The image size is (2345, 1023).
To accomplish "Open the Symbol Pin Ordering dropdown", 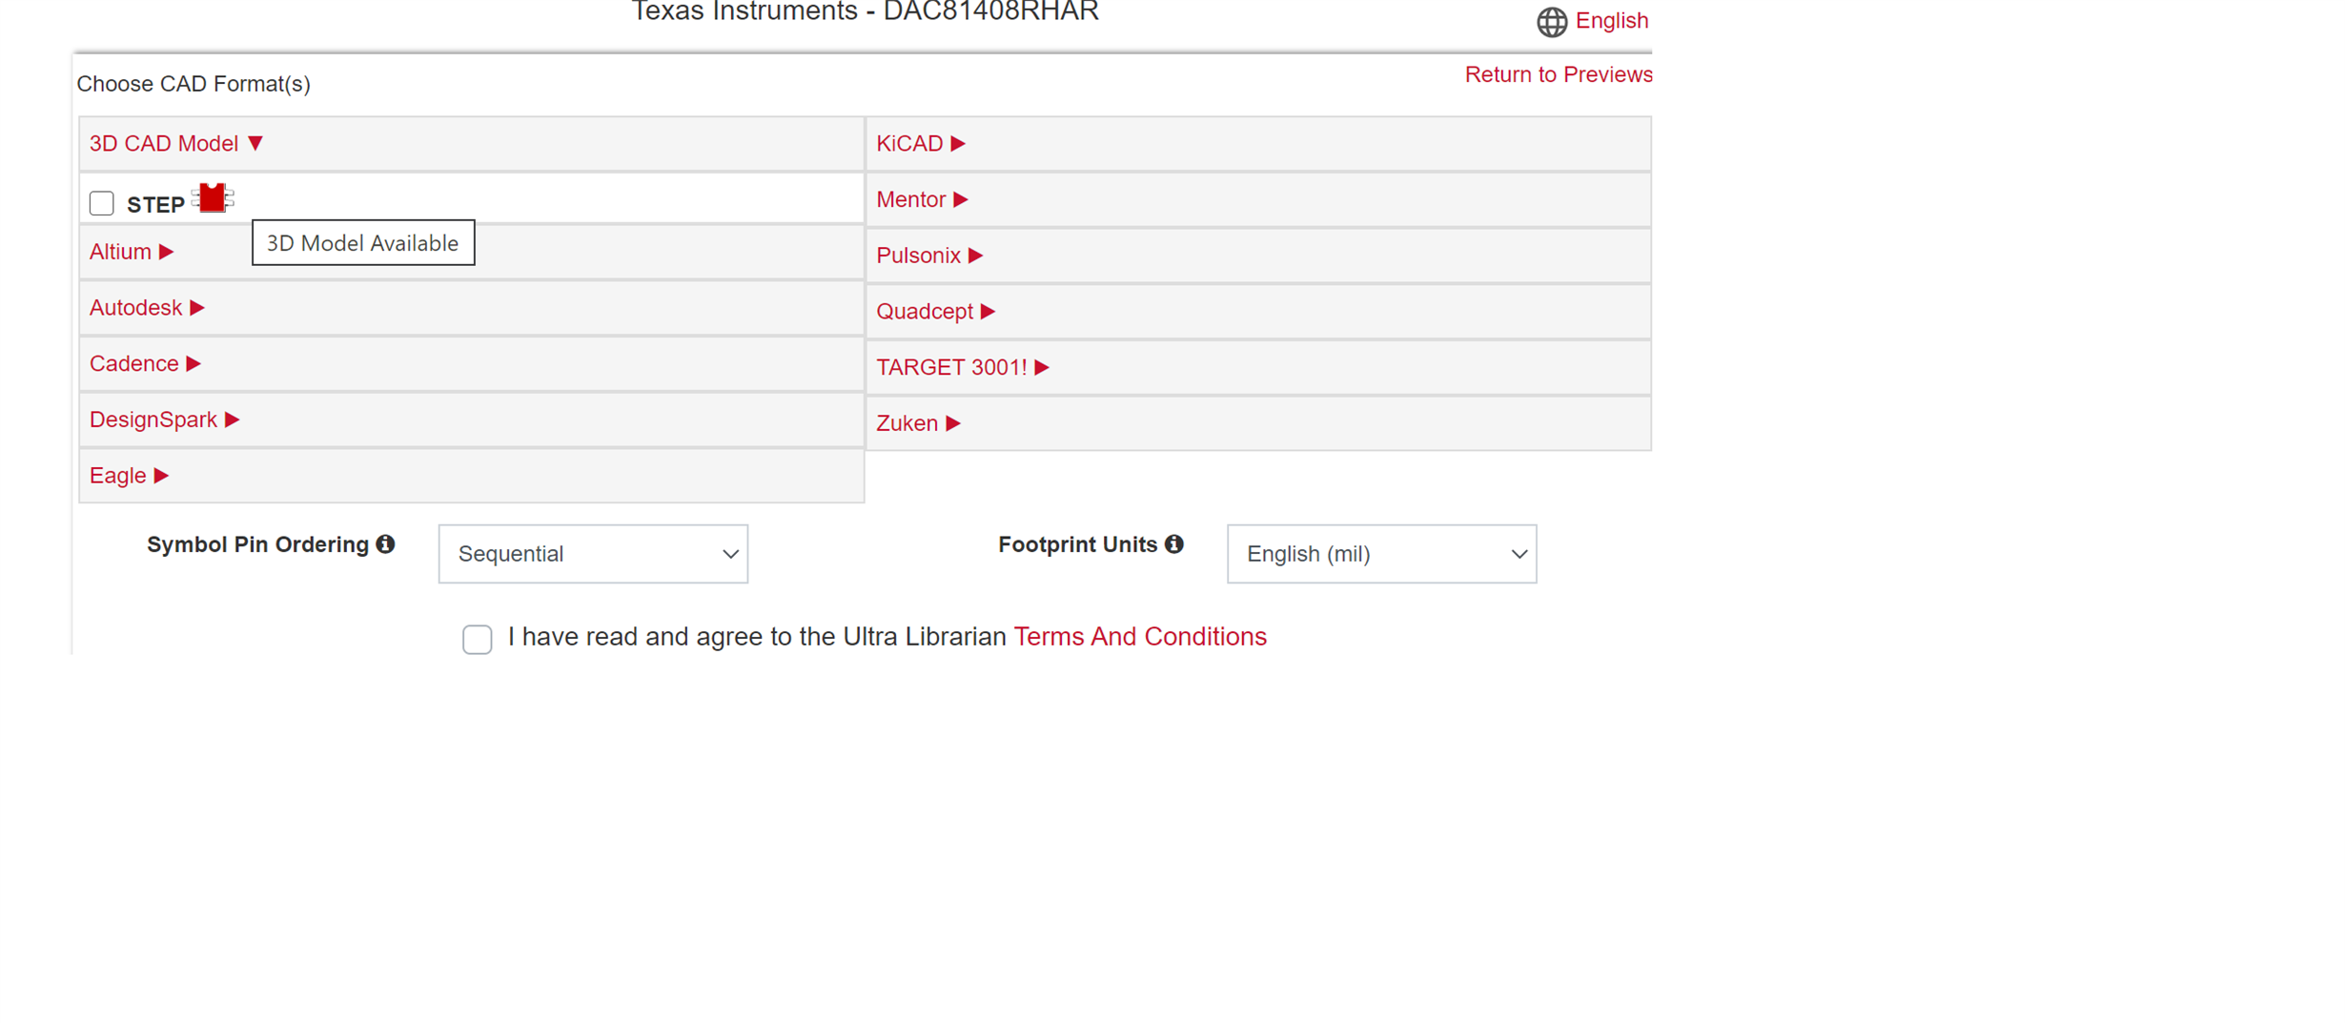I will point(593,554).
